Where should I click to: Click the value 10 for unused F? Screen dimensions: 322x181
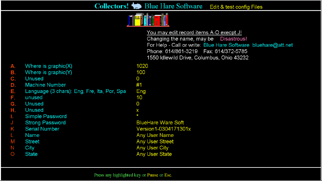(x=139, y=98)
